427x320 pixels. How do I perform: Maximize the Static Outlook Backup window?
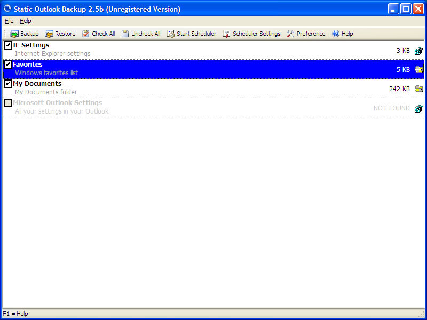click(x=406, y=9)
